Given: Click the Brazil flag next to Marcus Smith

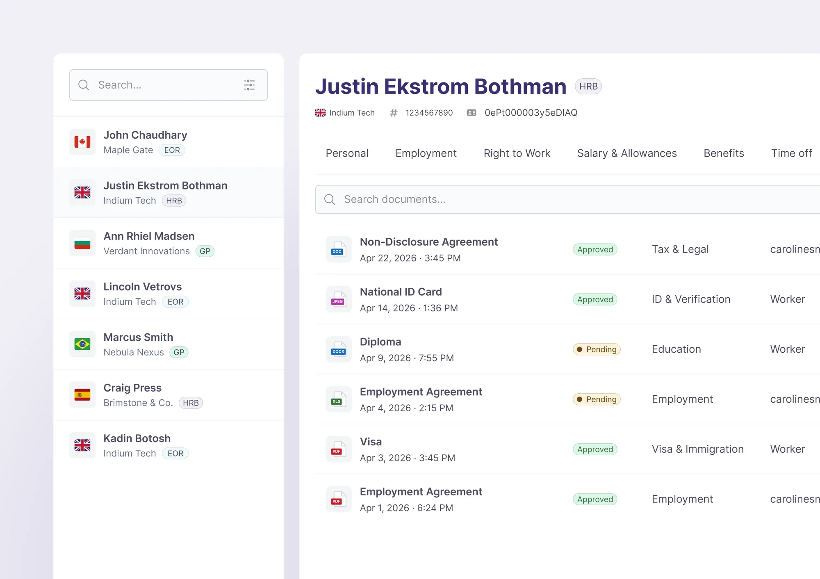Looking at the screenshot, I should click(82, 344).
